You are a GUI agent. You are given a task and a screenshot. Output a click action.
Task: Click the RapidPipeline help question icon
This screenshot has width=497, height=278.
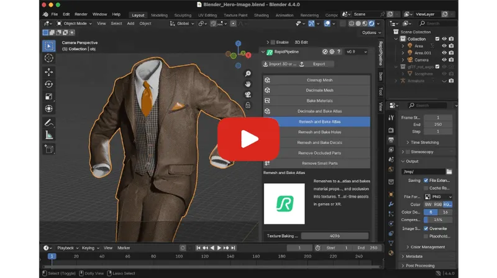(339, 52)
